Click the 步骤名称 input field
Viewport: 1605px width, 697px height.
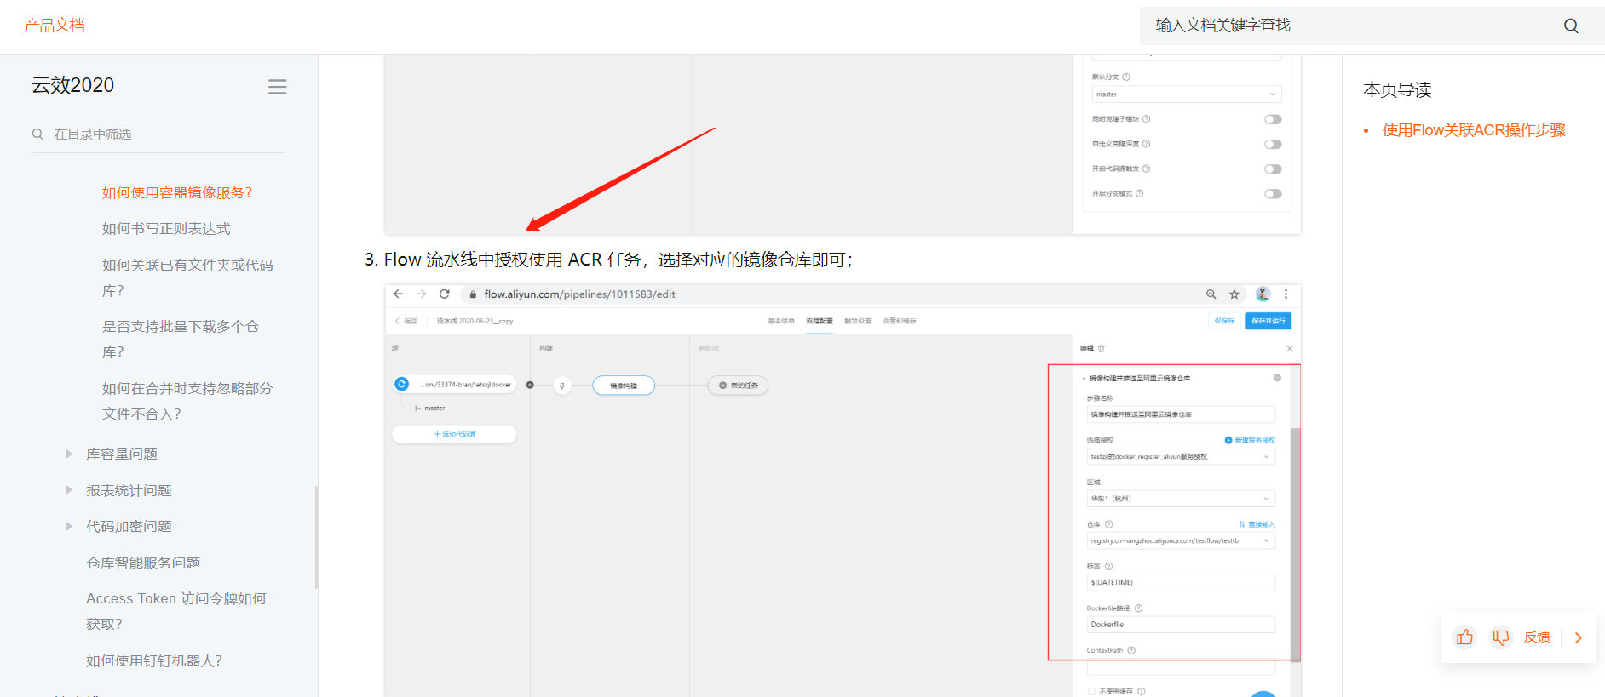click(x=1181, y=414)
